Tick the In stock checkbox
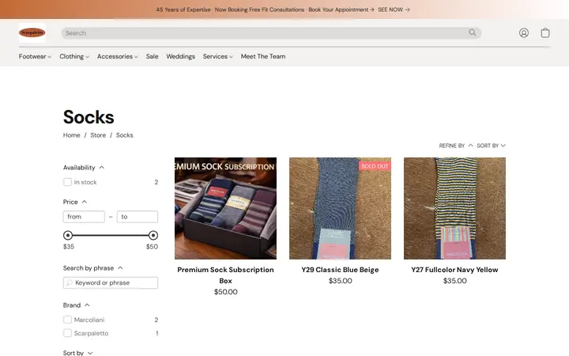Viewport: 569px width, 356px height. (67, 182)
